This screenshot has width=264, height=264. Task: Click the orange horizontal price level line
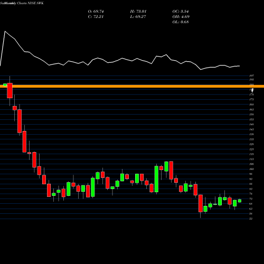132,86
